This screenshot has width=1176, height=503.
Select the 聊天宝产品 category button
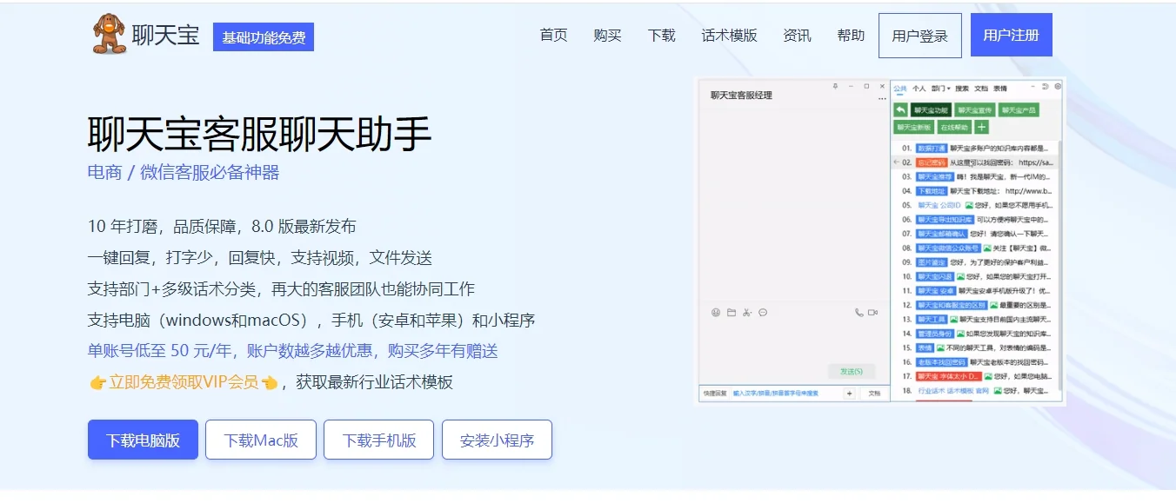tap(1019, 110)
